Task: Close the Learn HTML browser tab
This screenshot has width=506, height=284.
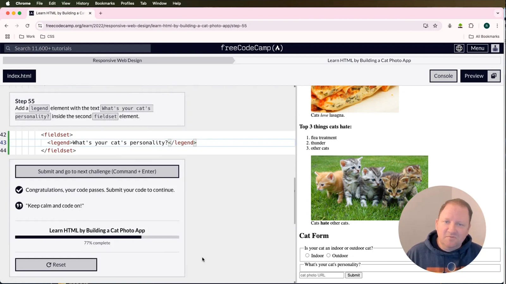Action: click(90, 13)
